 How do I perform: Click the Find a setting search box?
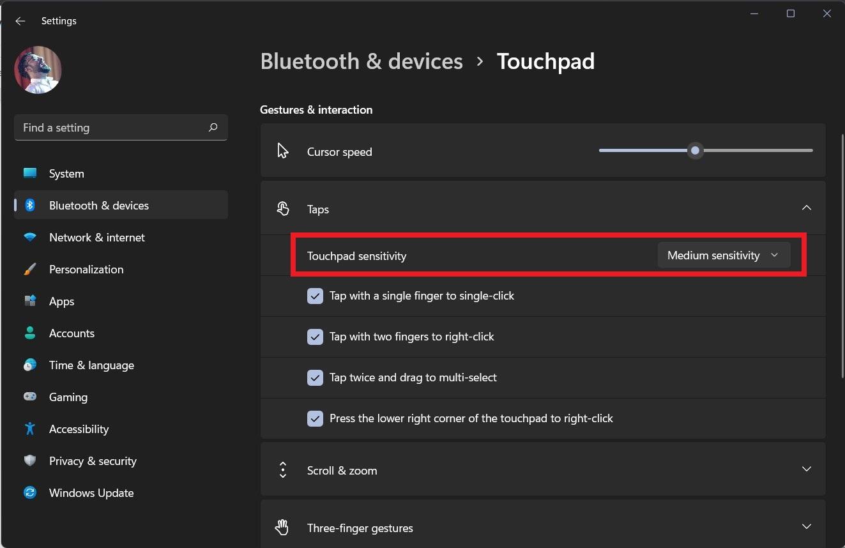(x=112, y=128)
